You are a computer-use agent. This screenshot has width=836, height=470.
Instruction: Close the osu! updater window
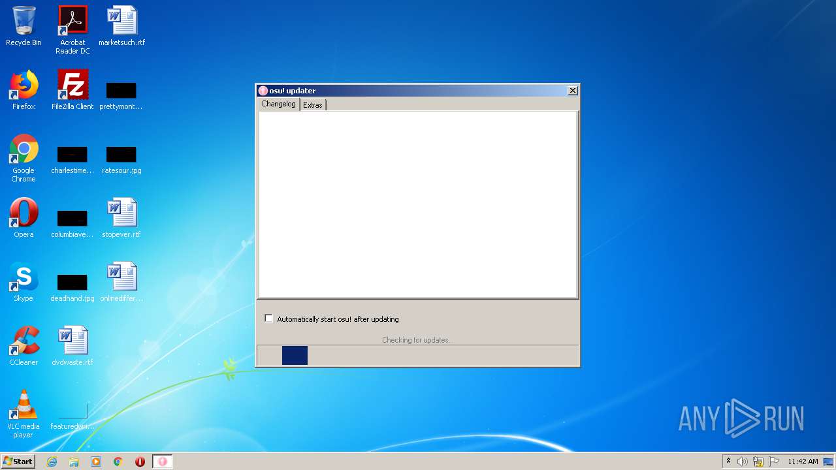pos(573,91)
